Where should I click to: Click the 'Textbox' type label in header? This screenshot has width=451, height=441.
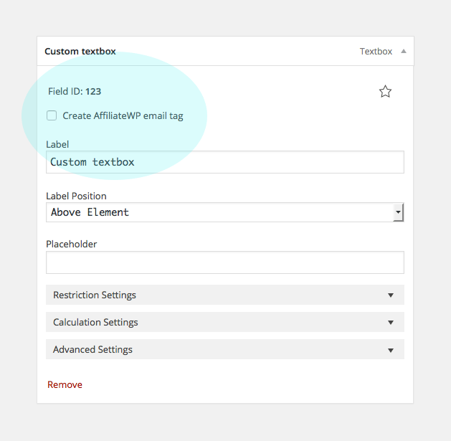point(376,51)
